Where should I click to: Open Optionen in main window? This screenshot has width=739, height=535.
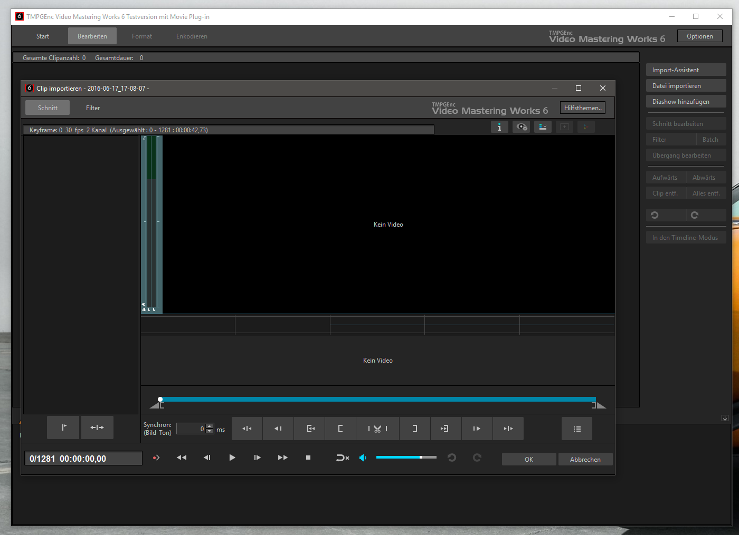(700, 36)
